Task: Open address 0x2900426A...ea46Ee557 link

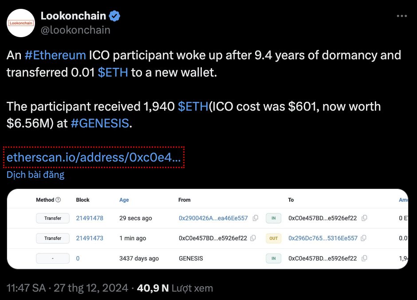Action: click(x=213, y=218)
